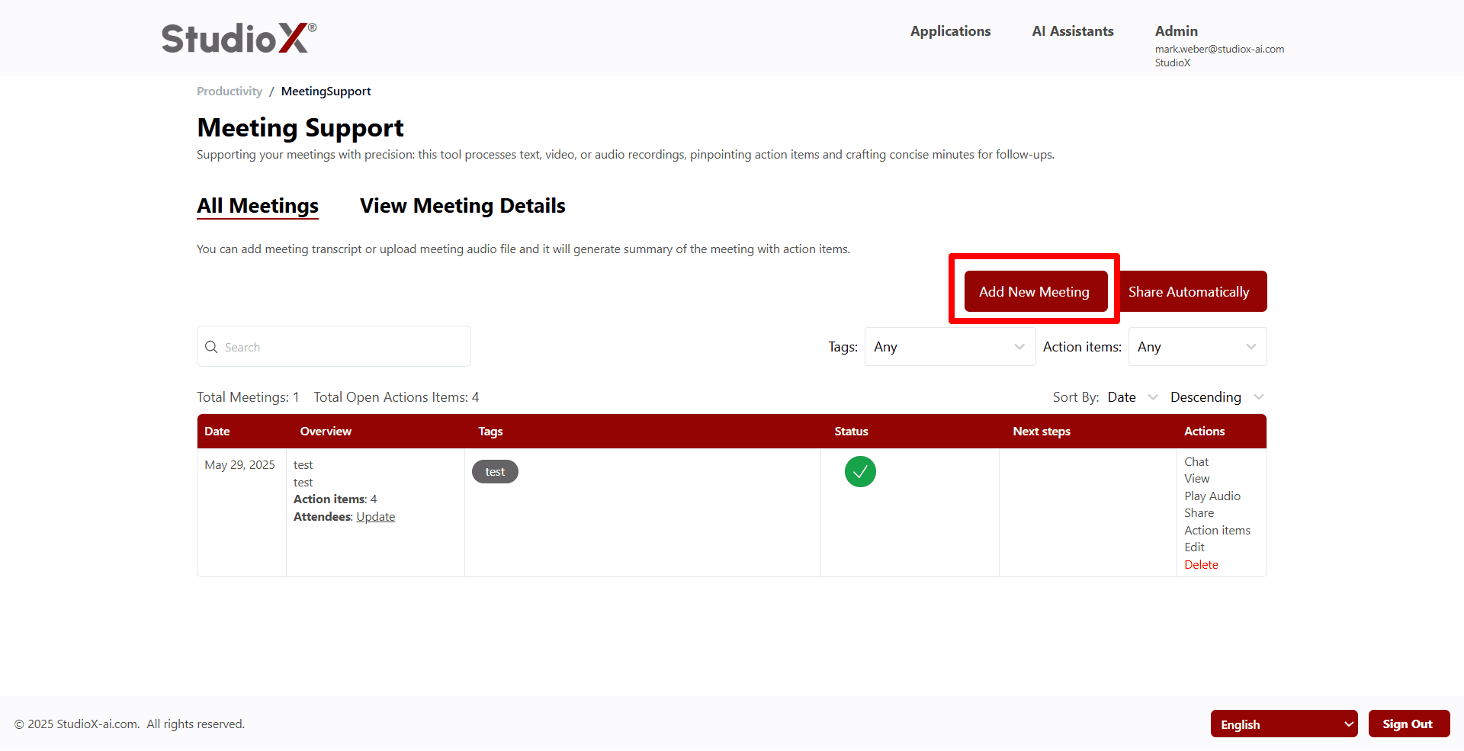
Task: Open Chat for the meeting
Action: tap(1196, 461)
